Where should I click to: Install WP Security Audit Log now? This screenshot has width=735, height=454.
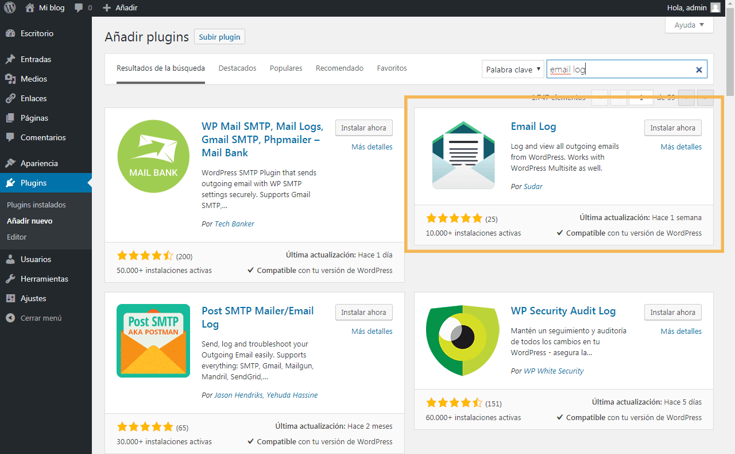673,312
